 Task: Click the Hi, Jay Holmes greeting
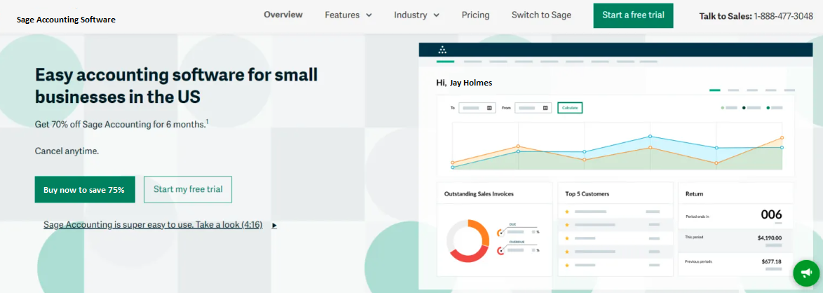pos(464,83)
